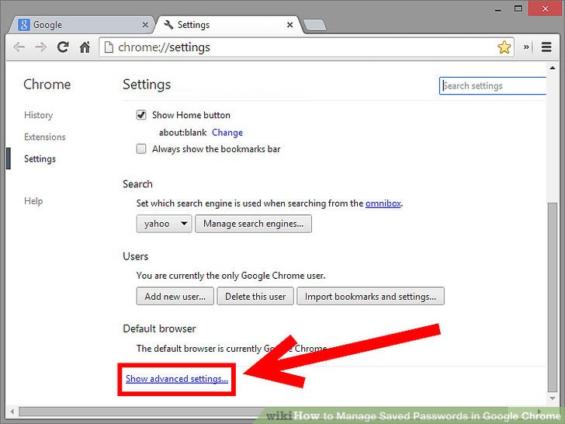This screenshot has width=565, height=424.
Task: Close the Settings tab
Action: click(x=289, y=25)
